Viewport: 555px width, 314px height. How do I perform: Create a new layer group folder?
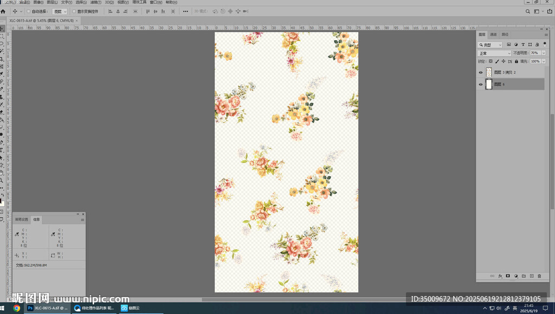(x=524, y=276)
